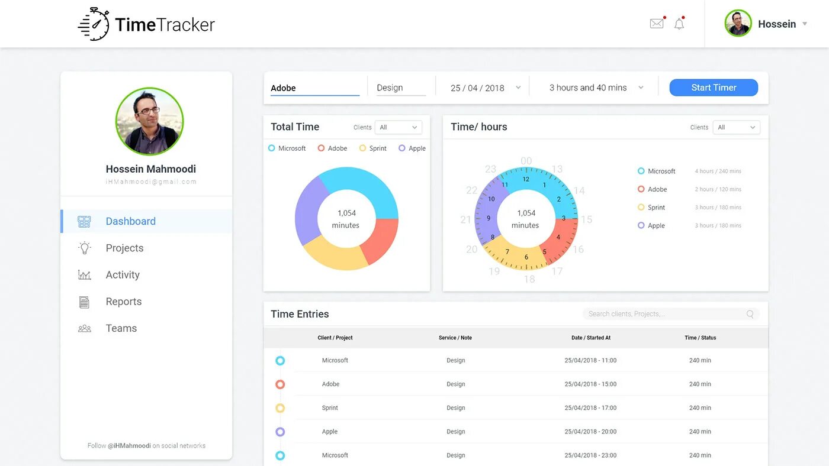
Task: Click the Design service input field
Action: click(x=401, y=88)
